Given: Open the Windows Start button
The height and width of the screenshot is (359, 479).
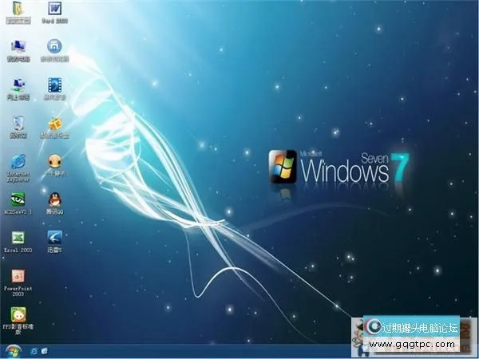Looking at the screenshot, I should point(13,351).
